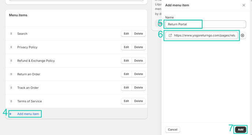Select the Terms of Service text

30,101
